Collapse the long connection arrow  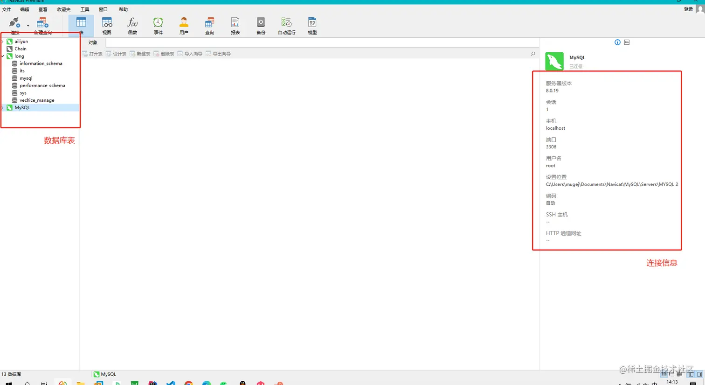tap(3, 56)
